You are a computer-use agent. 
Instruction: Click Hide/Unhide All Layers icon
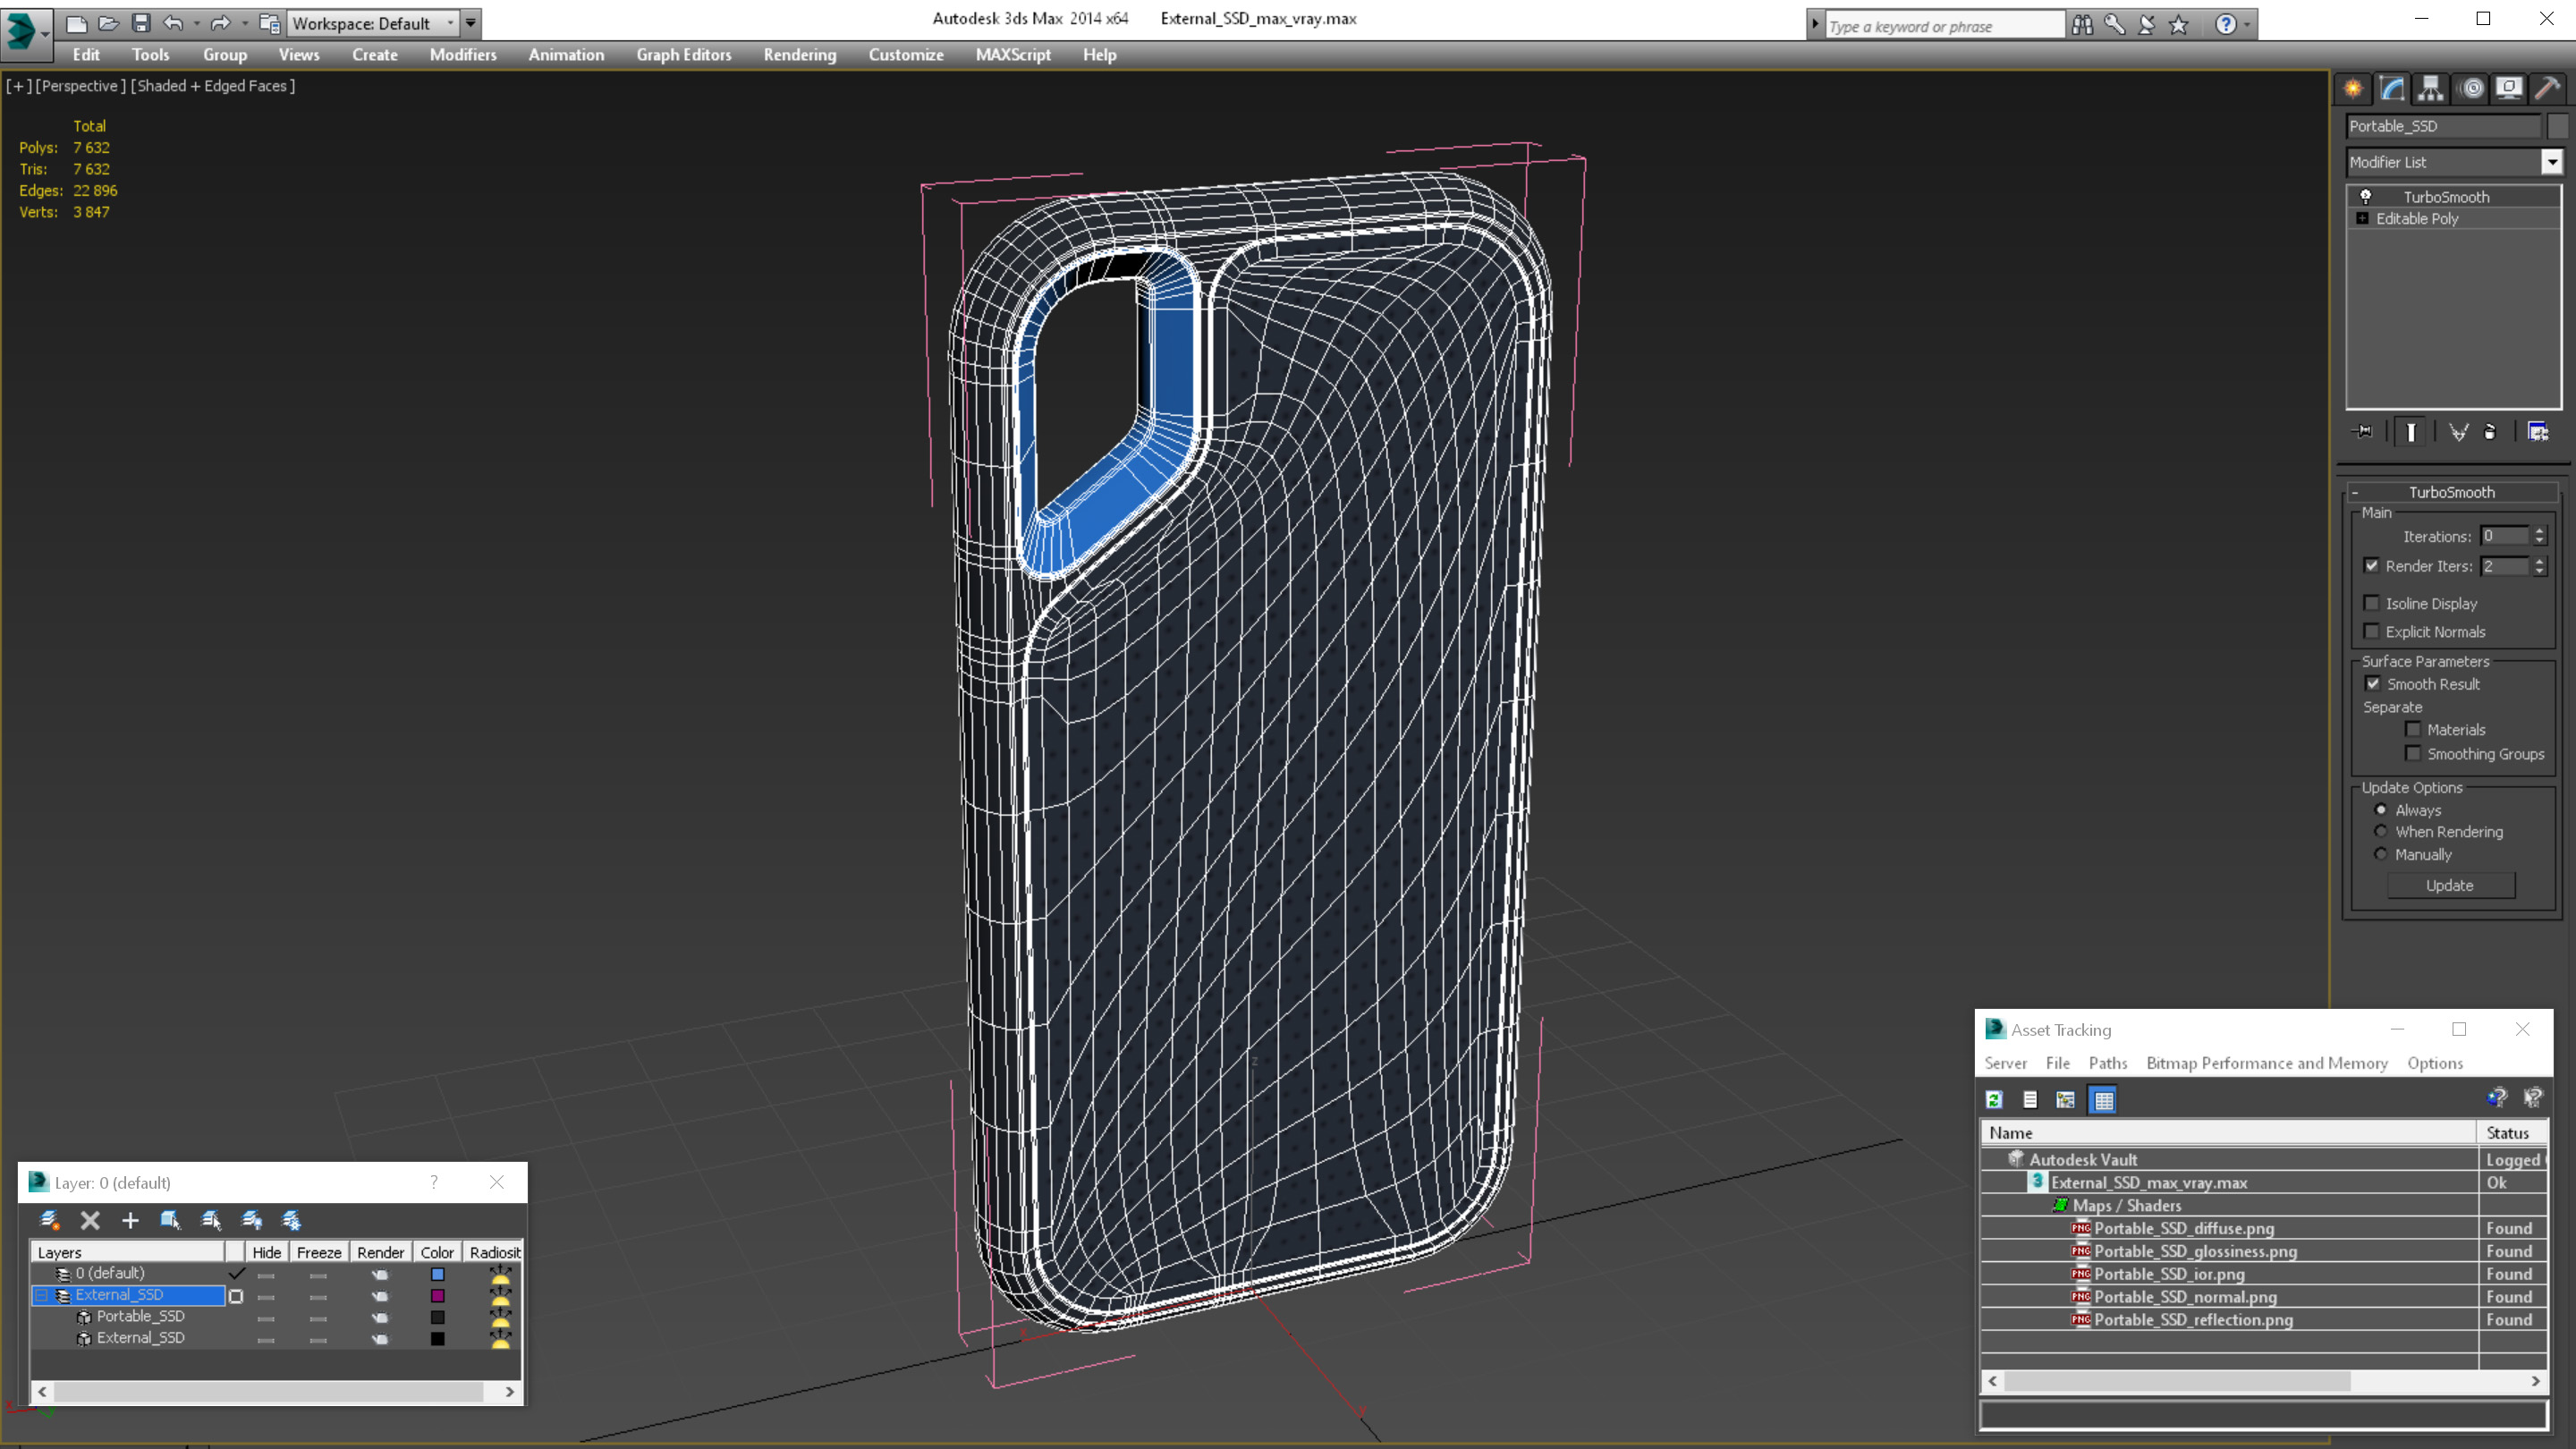(x=252, y=1220)
